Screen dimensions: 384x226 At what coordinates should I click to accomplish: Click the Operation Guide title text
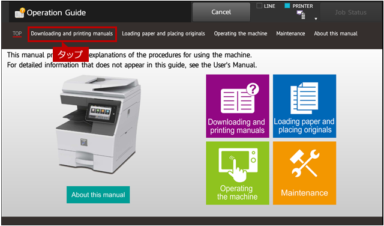56,13
